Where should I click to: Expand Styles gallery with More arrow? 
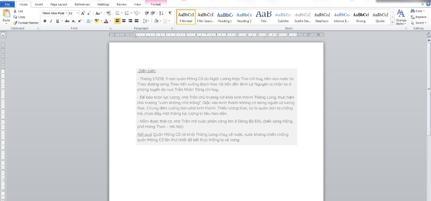pyautogui.click(x=392, y=23)
